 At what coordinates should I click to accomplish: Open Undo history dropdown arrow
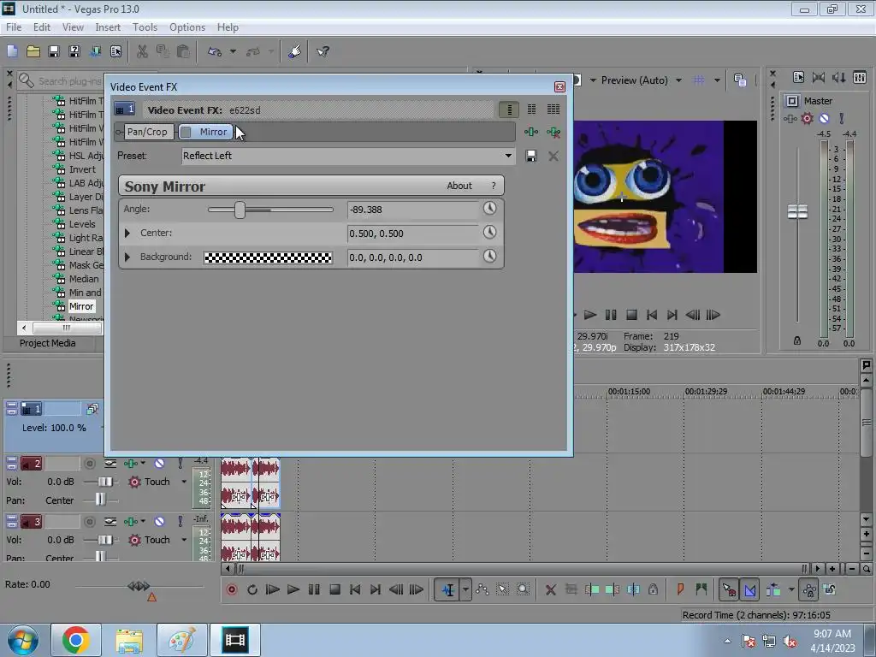tap(233, 52)
